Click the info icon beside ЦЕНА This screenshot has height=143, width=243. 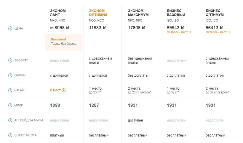(x=10, y=29)
